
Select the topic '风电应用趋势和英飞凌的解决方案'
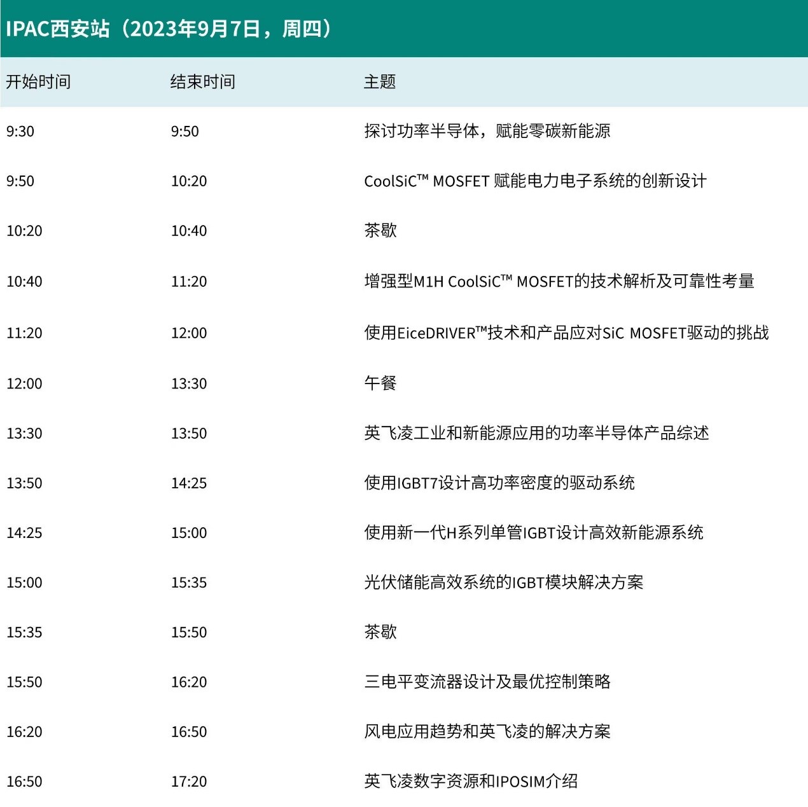point(487,731)
